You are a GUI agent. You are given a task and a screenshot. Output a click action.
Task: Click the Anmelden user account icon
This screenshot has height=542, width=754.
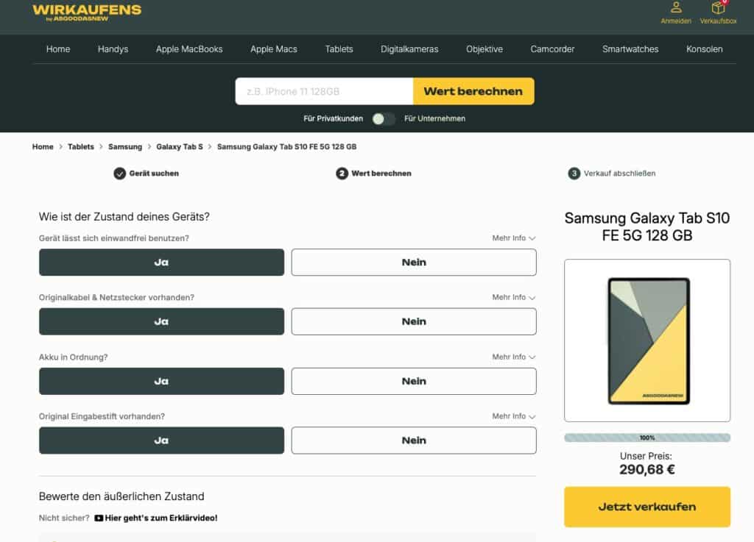[675, 8]
